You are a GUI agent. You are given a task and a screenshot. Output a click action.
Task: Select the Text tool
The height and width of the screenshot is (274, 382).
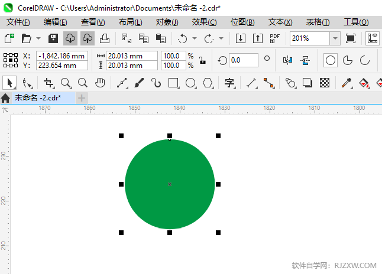click(230, 83)
